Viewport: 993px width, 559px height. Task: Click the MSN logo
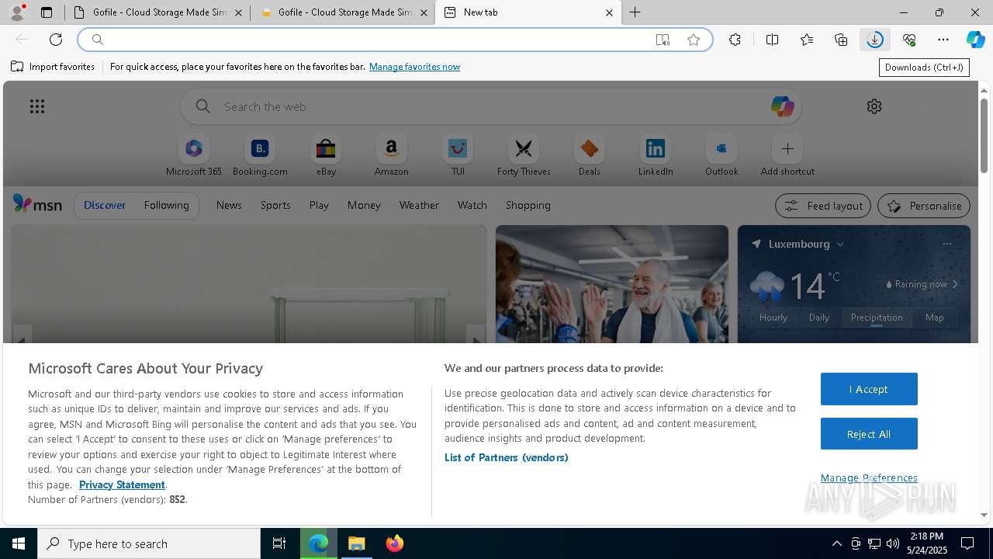click(37, 204)
